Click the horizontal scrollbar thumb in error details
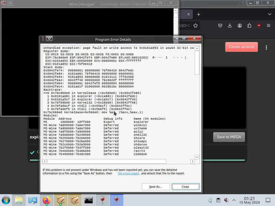The image size is (275, 206). pos(106,161)
